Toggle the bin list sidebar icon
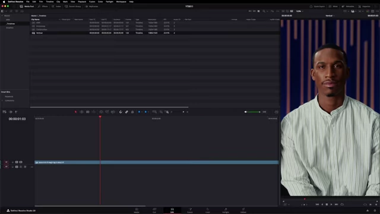Viewport: 380px width, 214px height. pyautogui.click(x=2, y=11)
